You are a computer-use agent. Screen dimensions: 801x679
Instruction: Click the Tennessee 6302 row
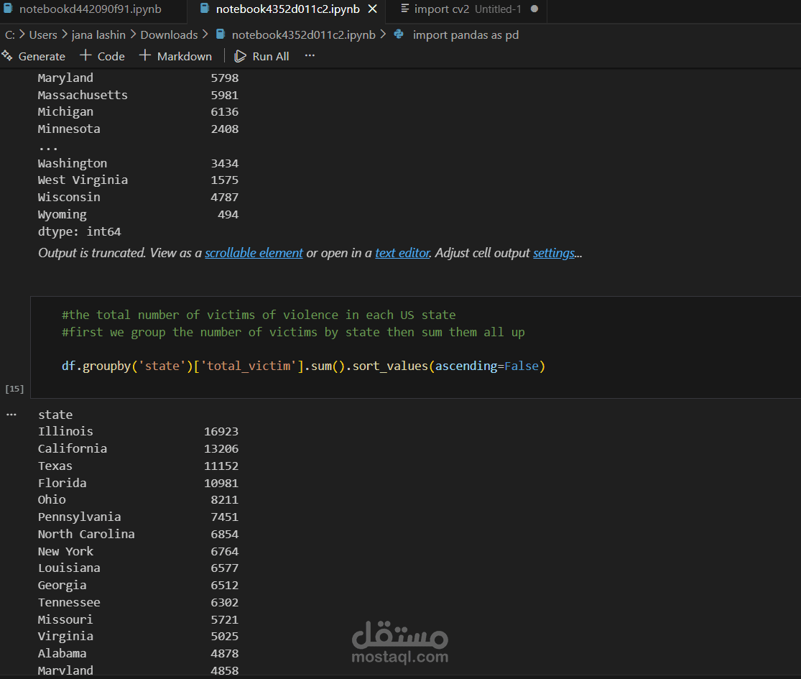[138, 602]
